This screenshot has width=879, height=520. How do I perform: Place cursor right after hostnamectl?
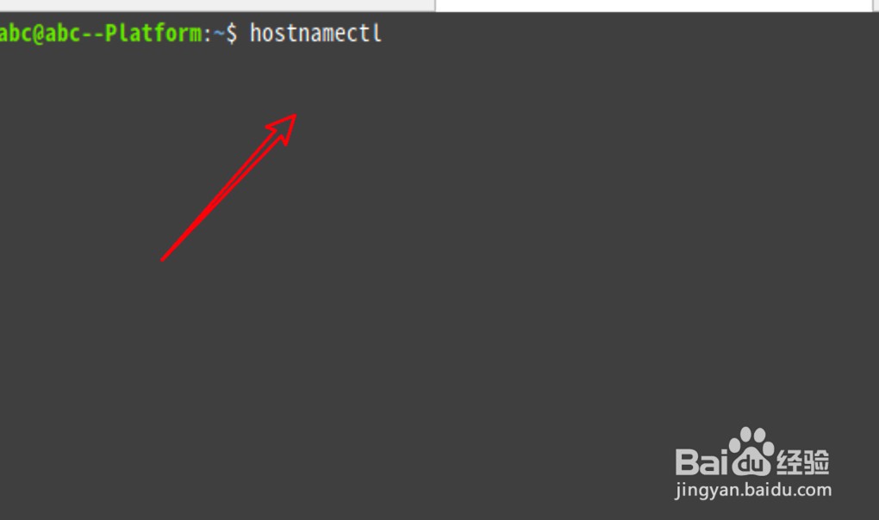[x=384, y=34]
